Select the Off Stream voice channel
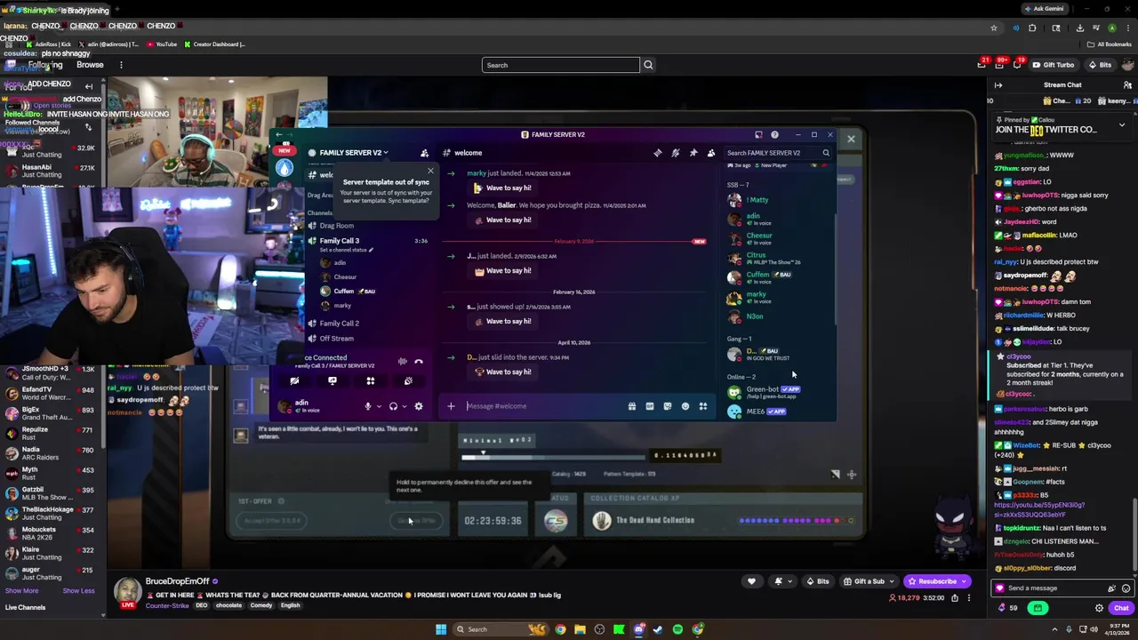1138x640 pixels. coord(336,339)
